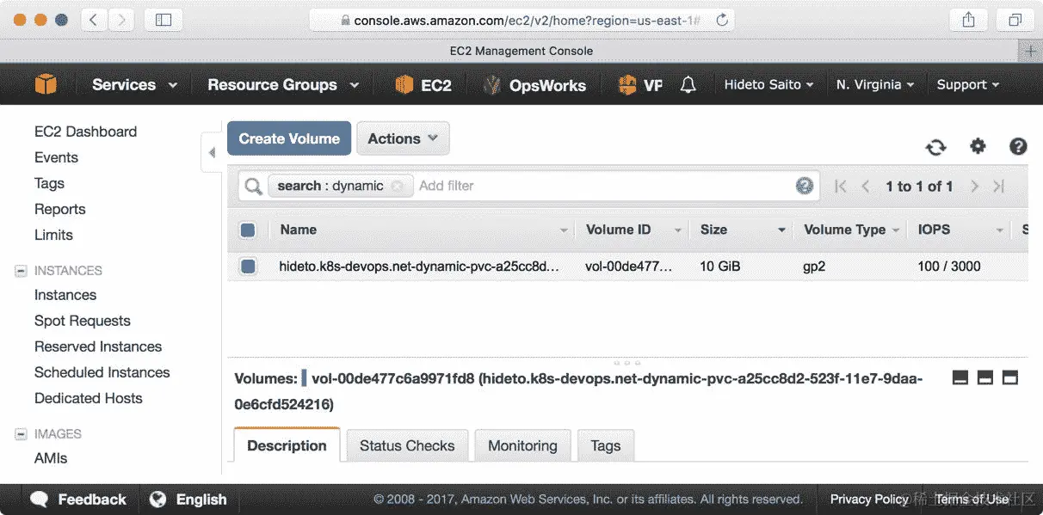The width and height of the screenshot is (1043, 515).
Task: Toggle Safari sidebar view button
Action: tap(164, 19)
